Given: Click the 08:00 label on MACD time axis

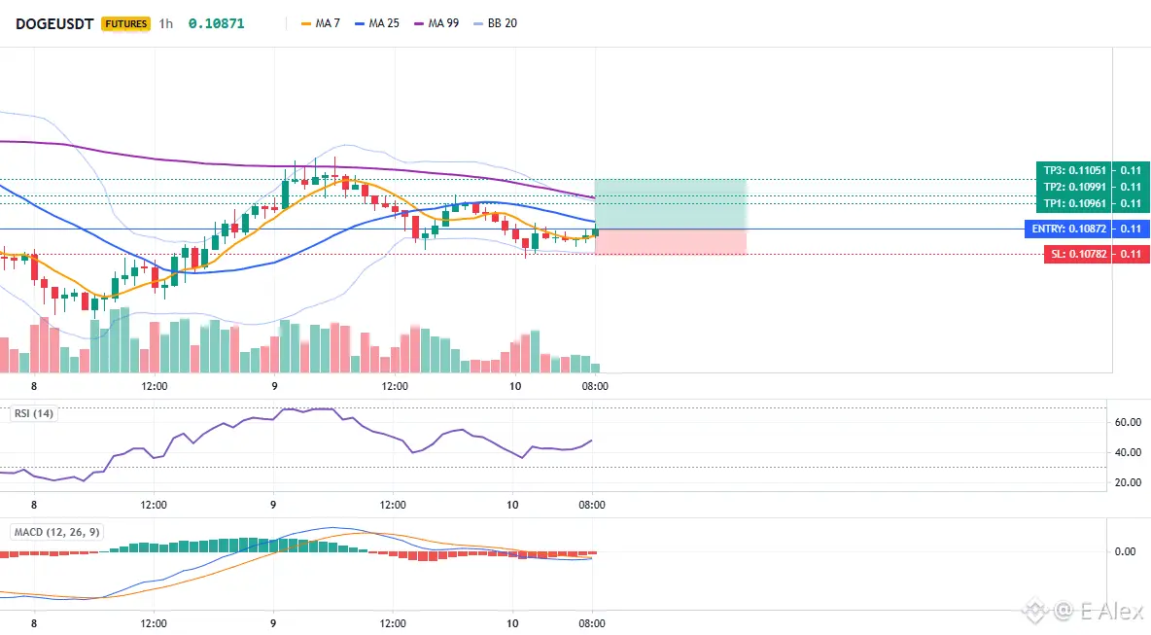Looking at the screenshot, I should [592, 623].
